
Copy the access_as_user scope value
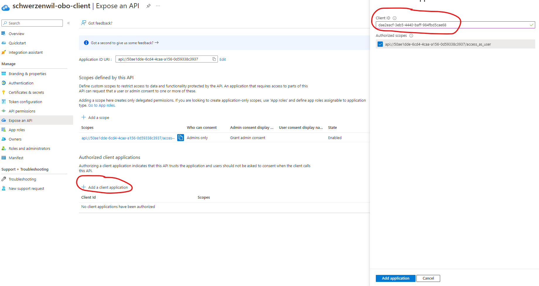181,138
